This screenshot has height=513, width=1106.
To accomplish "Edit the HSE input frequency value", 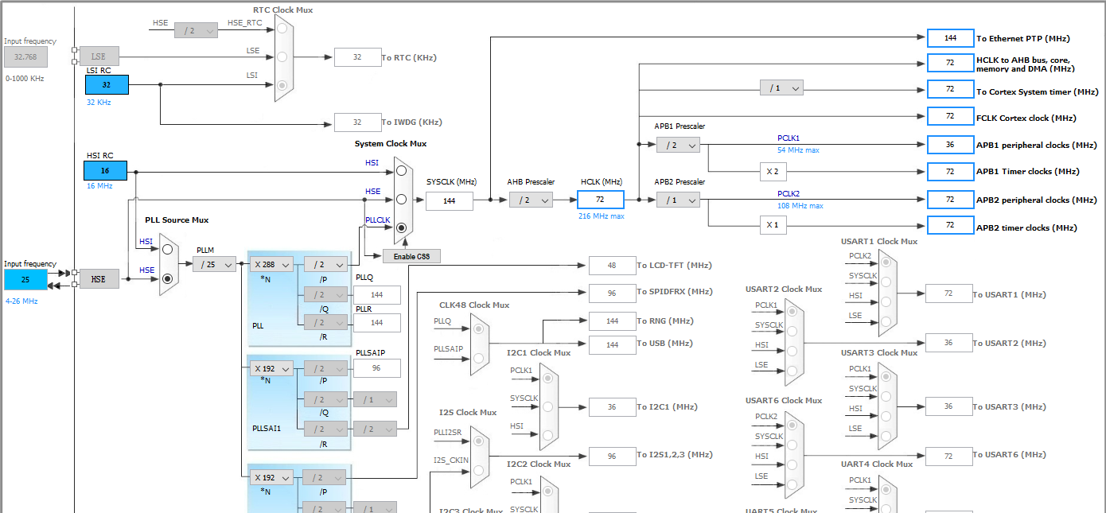I will 25,279.
